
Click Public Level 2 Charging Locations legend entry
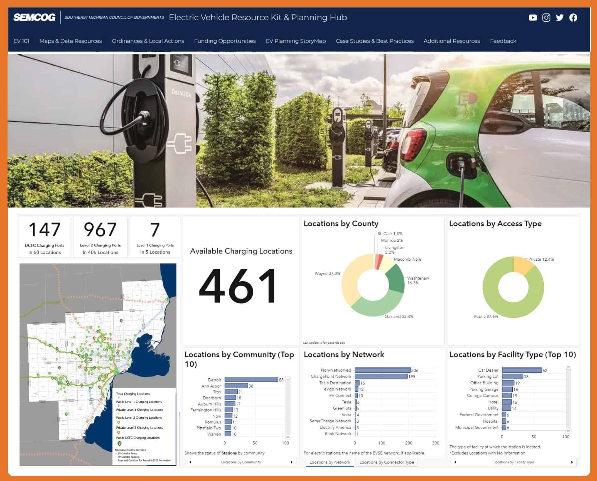click(x=139, y=418)
